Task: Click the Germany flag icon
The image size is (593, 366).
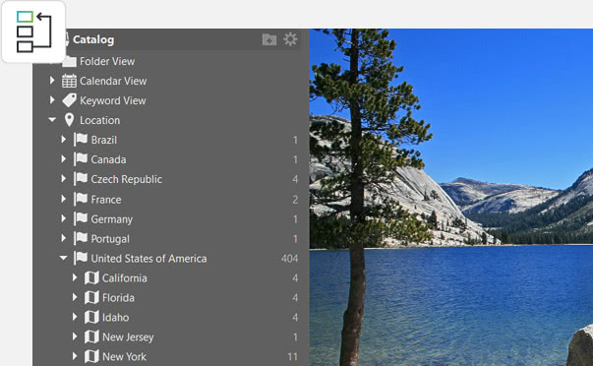Action: tap(81, 218)
